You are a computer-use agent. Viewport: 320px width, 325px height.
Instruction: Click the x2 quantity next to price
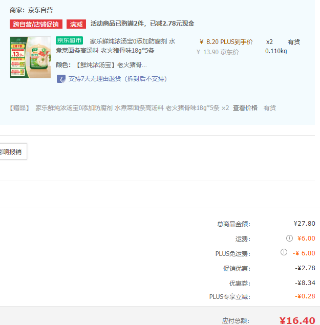pyautogui.click(x=269, y=42)
